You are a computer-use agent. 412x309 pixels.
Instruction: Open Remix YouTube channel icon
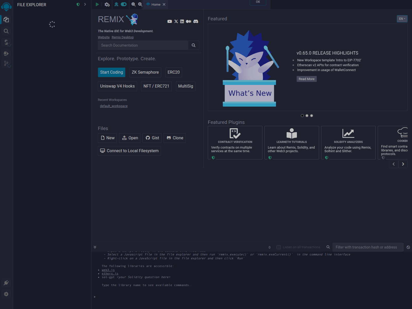(x=169, y=21)
